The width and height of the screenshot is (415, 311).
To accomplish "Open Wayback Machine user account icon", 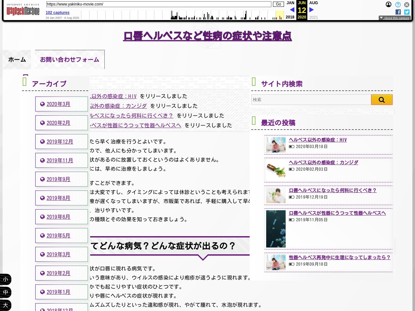I will click(388, 5).
